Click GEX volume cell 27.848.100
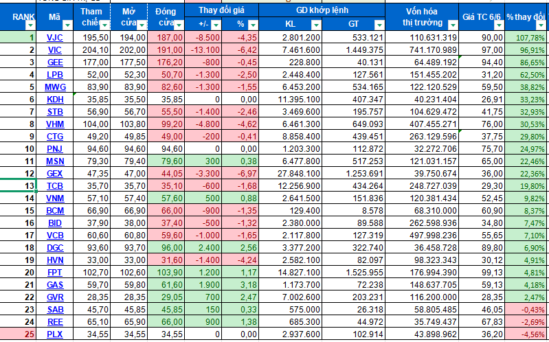 [x=290, y=173]
